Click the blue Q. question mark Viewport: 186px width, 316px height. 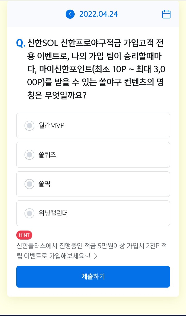tap(20, 43)
